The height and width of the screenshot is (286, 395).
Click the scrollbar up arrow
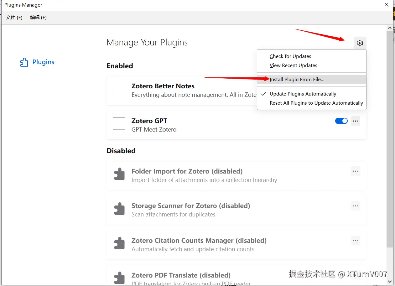pos(390,28)
